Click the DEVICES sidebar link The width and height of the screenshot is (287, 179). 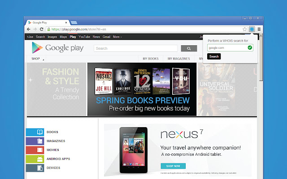53,168
